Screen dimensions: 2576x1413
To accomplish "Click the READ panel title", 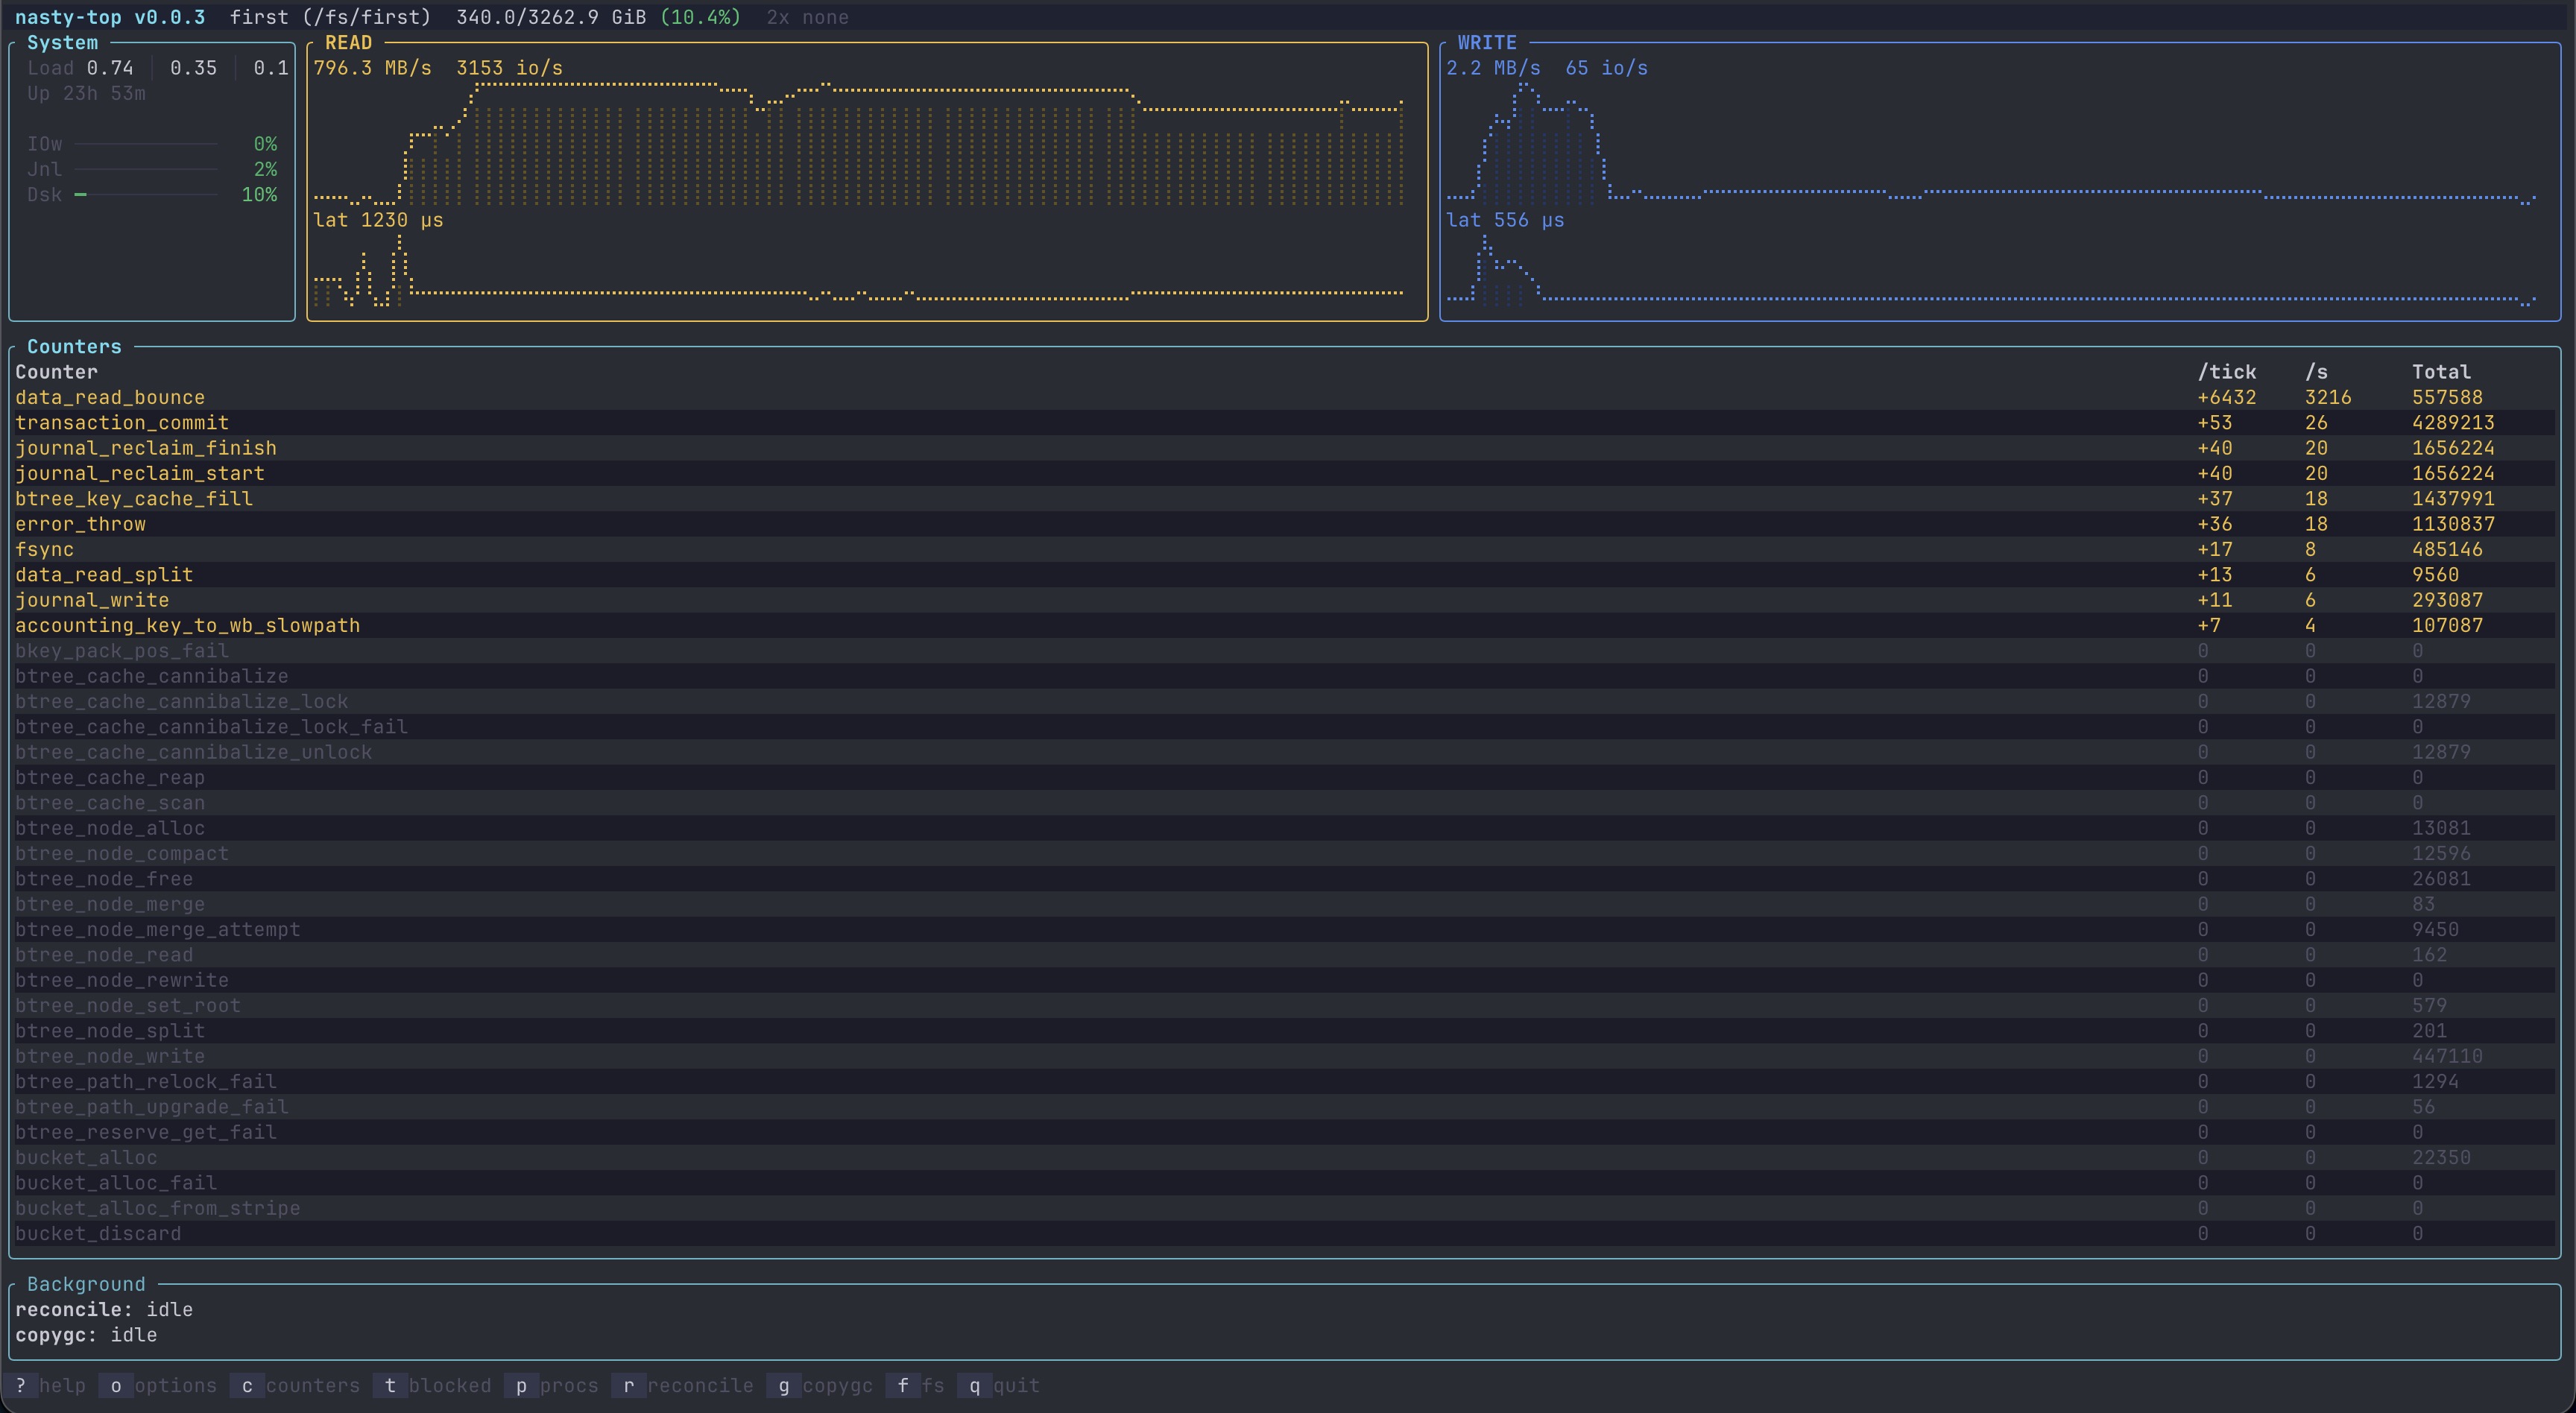I will coord(348,43).
